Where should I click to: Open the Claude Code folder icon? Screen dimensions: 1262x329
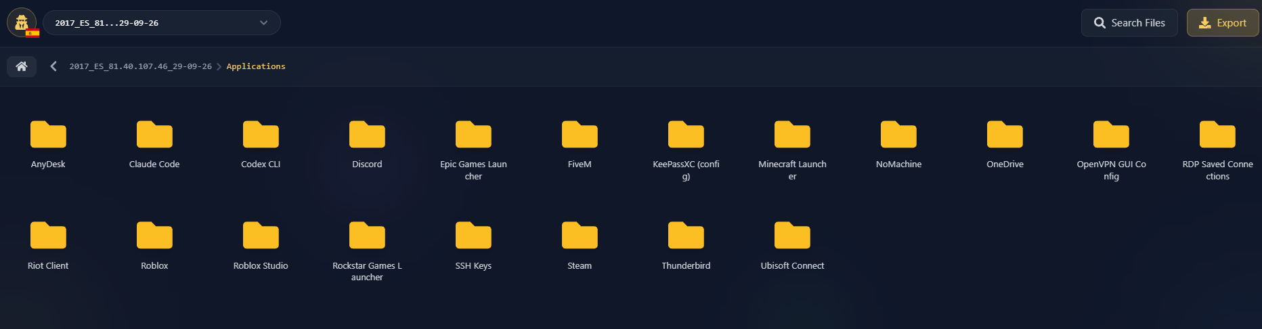[154, 134]
